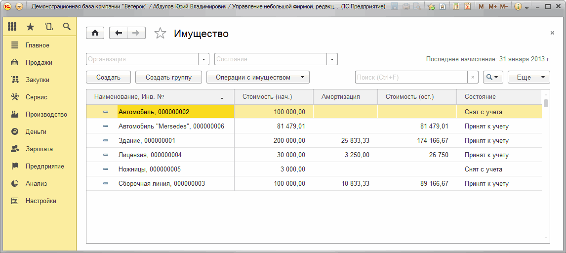Click the Состояние column header
This screenshot has height=253, width=566.
pos(499,97)
